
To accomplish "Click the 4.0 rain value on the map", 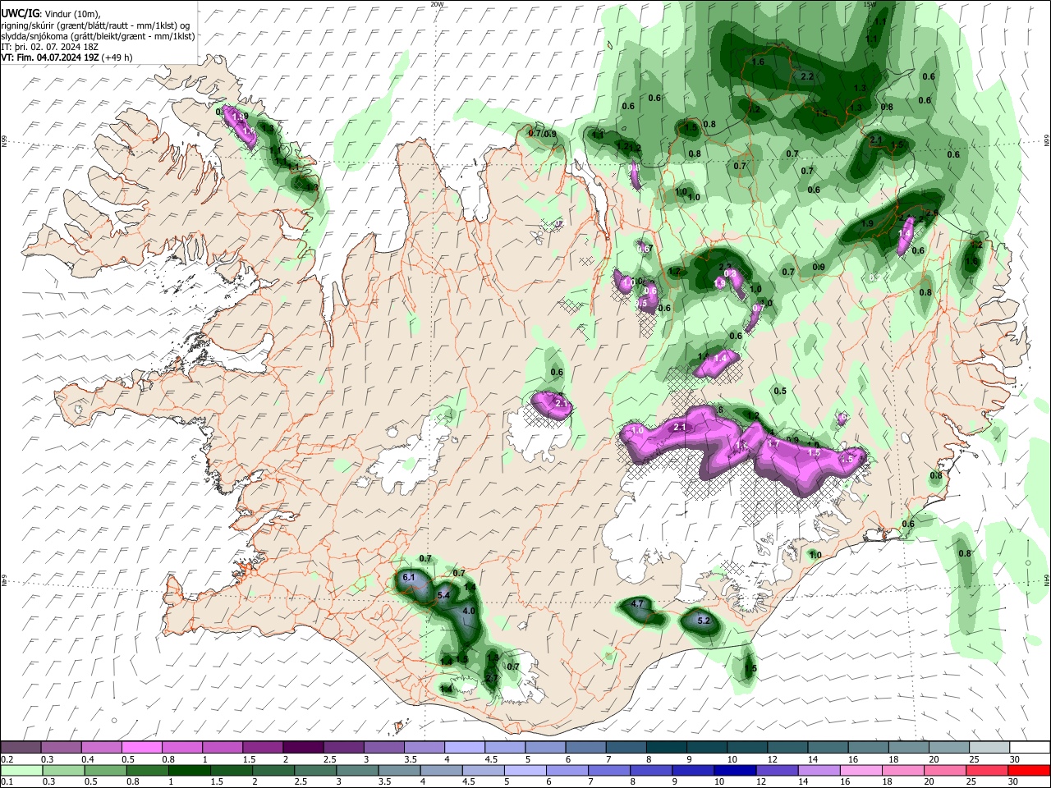I will pyautogui.click(x=469, y=612).
